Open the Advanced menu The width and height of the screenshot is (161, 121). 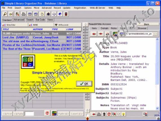(x=47, y=8)
